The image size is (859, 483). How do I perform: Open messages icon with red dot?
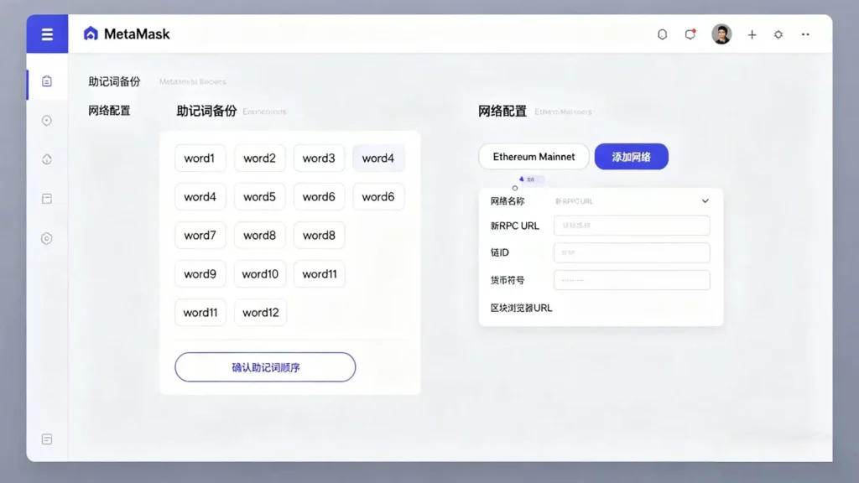click(x=690, y=34)
